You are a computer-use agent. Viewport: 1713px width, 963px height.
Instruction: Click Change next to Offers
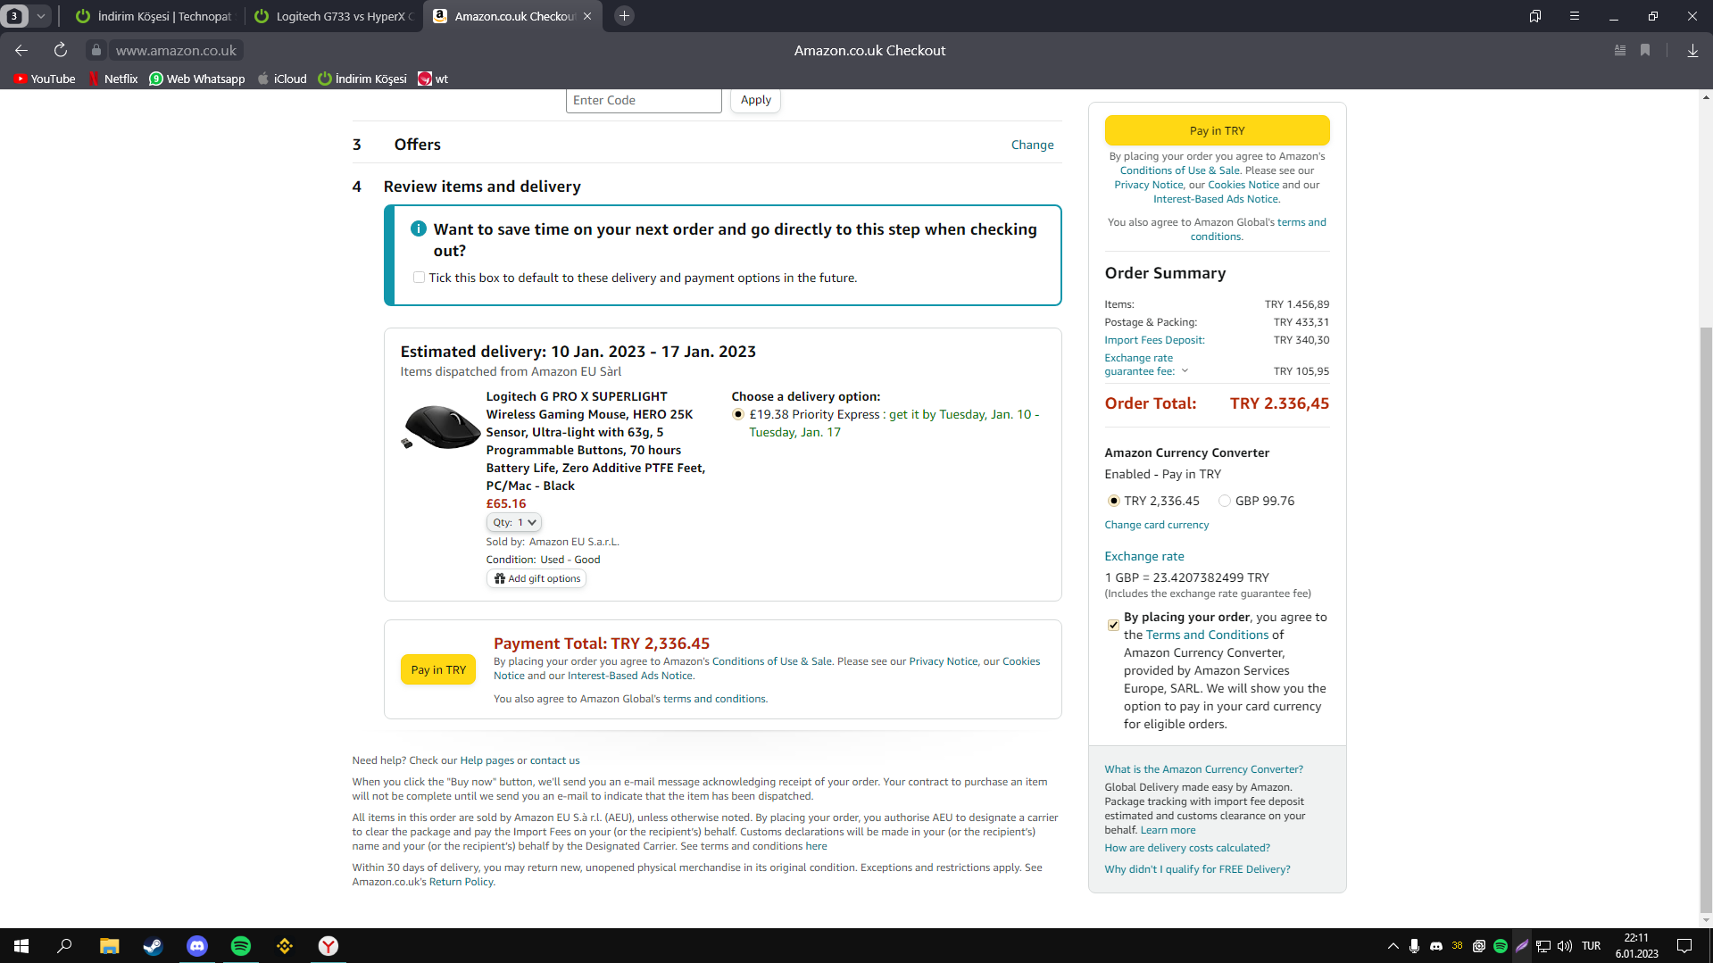[x=1032, y=145]
